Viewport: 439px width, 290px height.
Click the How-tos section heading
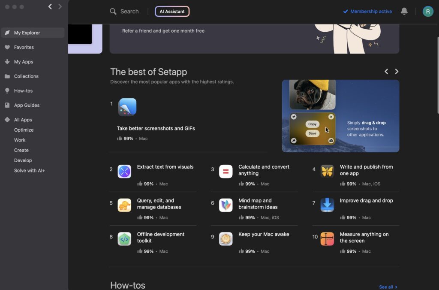[x=128, y=285]
